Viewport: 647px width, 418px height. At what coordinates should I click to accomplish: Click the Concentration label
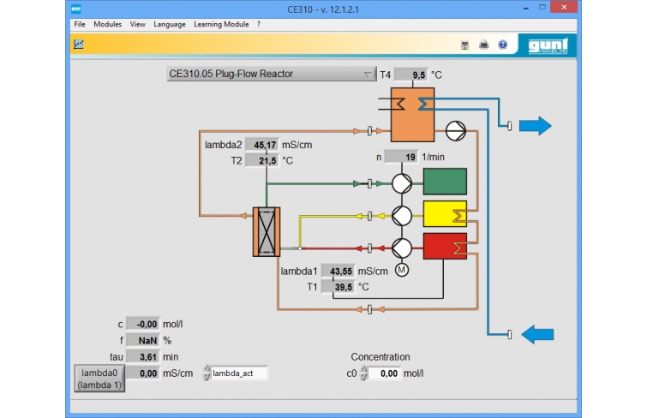(x=380, y=357)
